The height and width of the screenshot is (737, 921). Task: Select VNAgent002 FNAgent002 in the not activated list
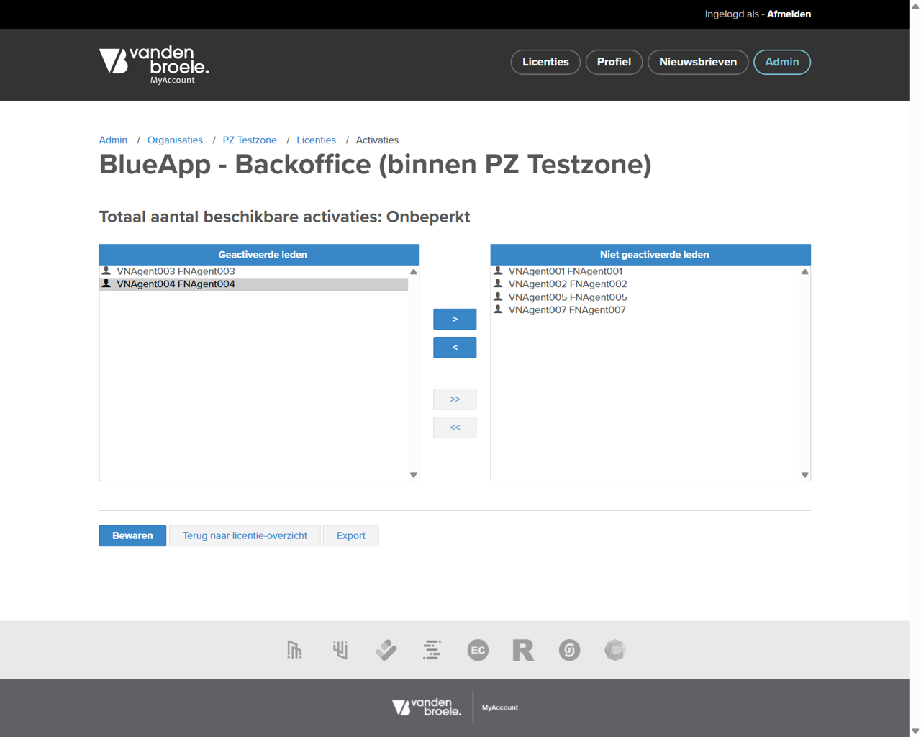645,284
